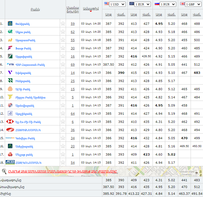Image resolution: width=203 pixels, height=197 pixels.
Task: Click the Էվոկաբանկ purple V logo
Action: (x=10, y=72)
